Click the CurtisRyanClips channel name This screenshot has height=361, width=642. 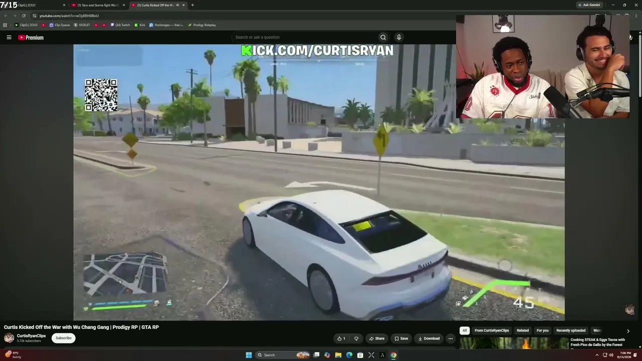pos(31,336)
